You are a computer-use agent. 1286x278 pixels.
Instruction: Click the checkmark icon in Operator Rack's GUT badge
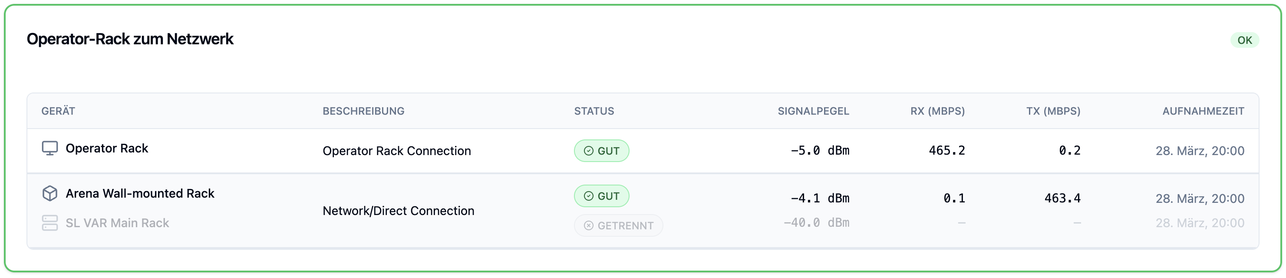(x=589, y=151)
